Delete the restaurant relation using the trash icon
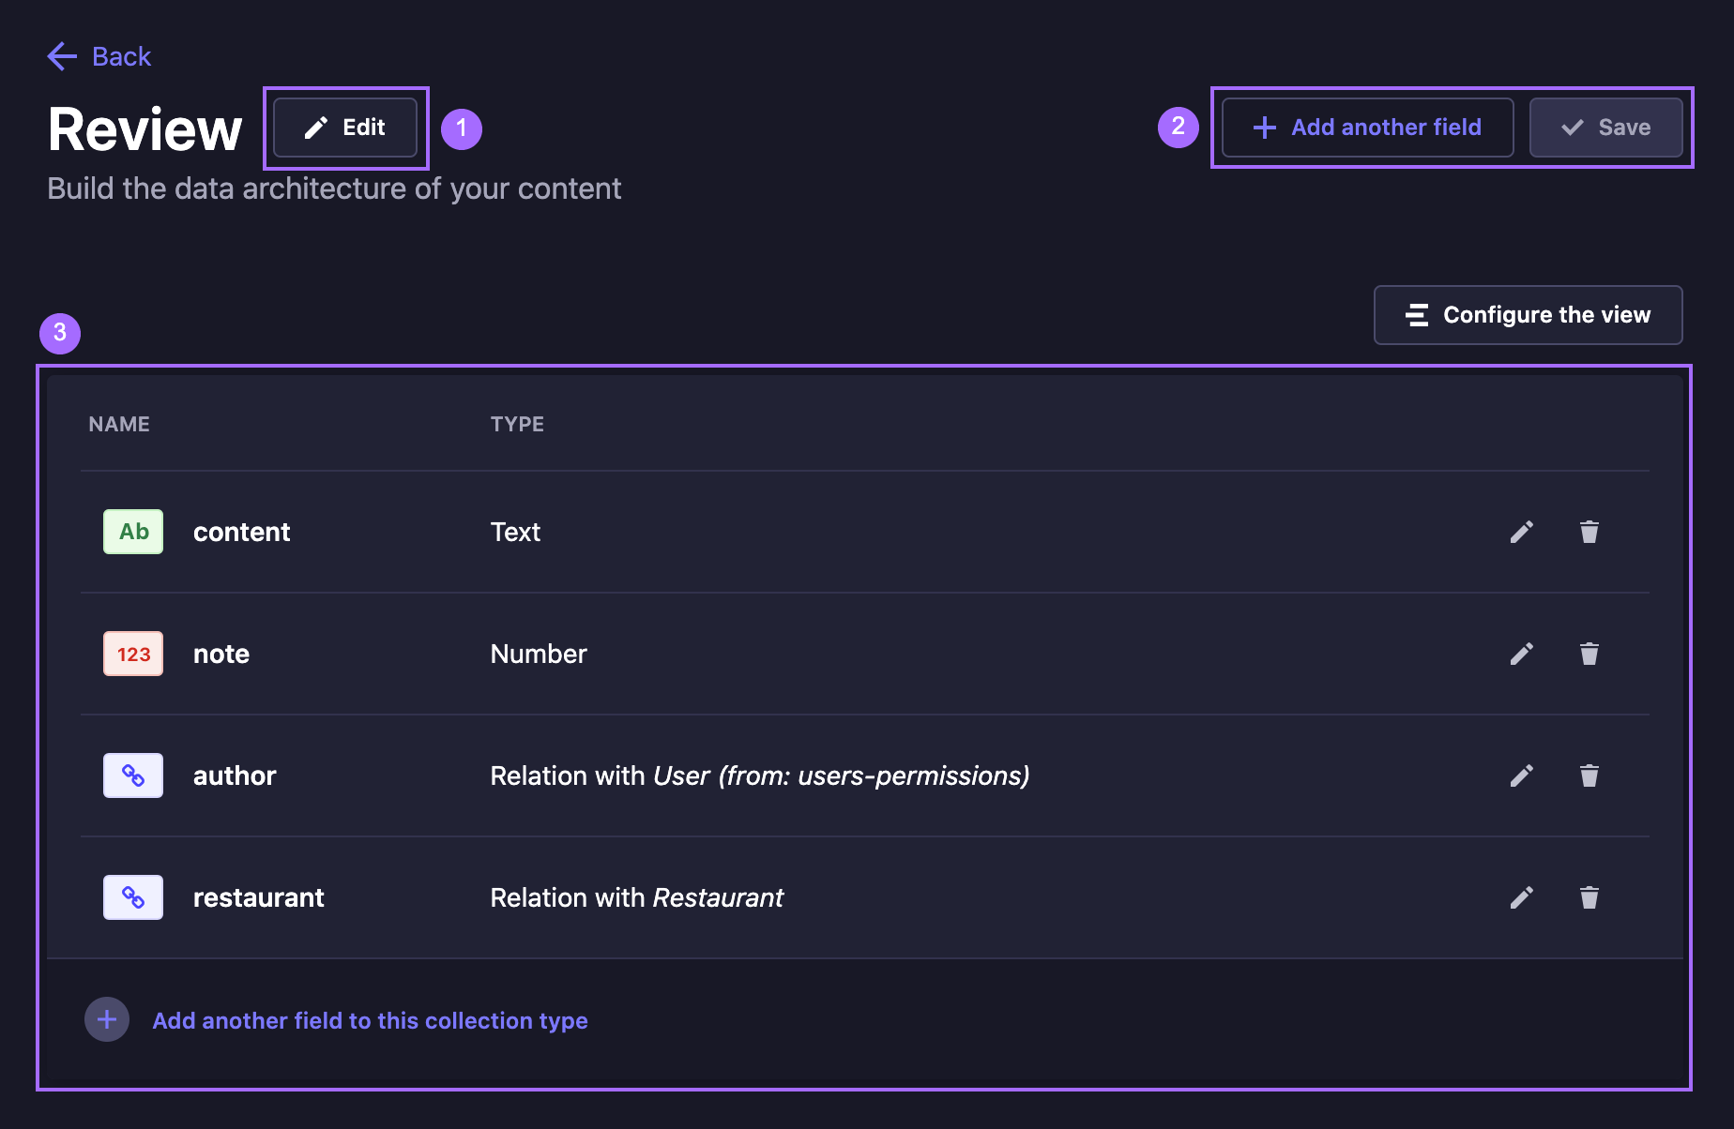 1589,896
